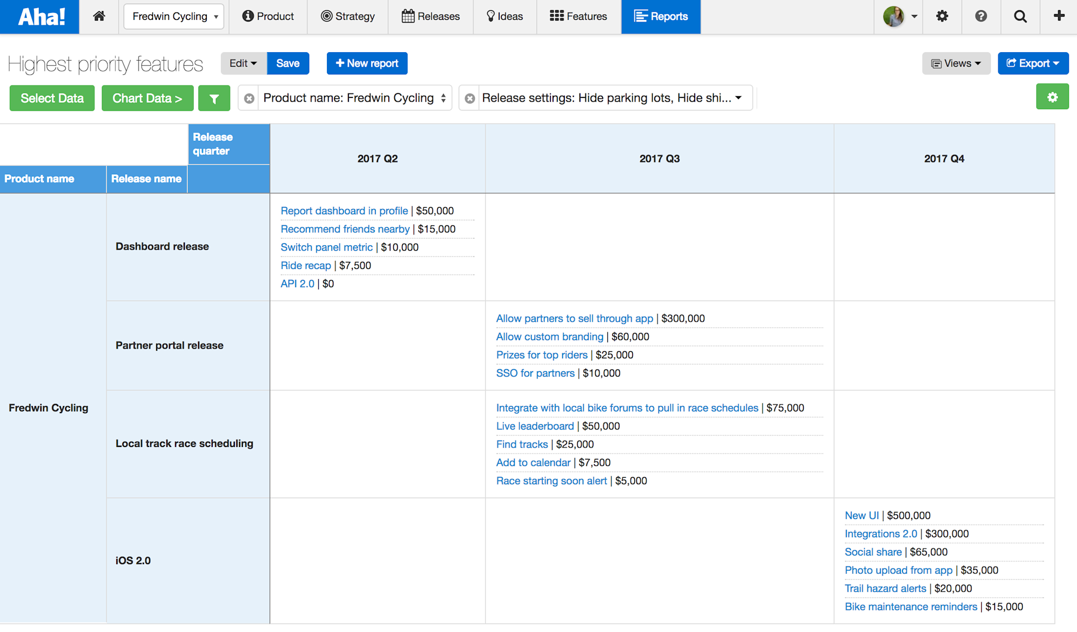Screen dimensions: 1077x632
Task: Open the user avatar menu
Action: click(894, 16)
